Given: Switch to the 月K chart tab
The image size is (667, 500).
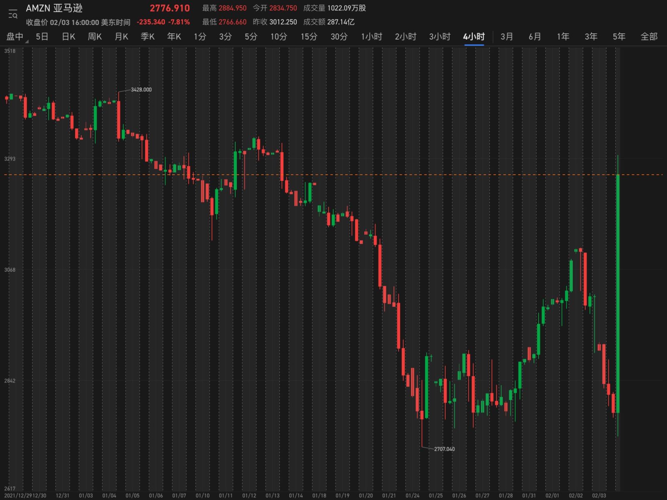Looking at the screenshot, I should [x=121, y=37].
